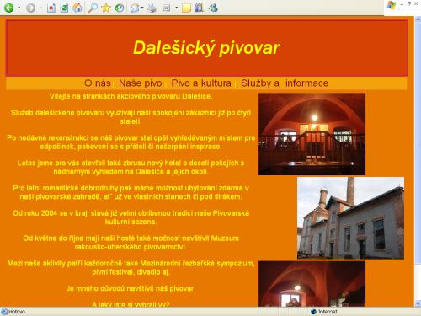Refresh the current page
This screenshot has width=421, height=316.
click(x=64, y=8)
